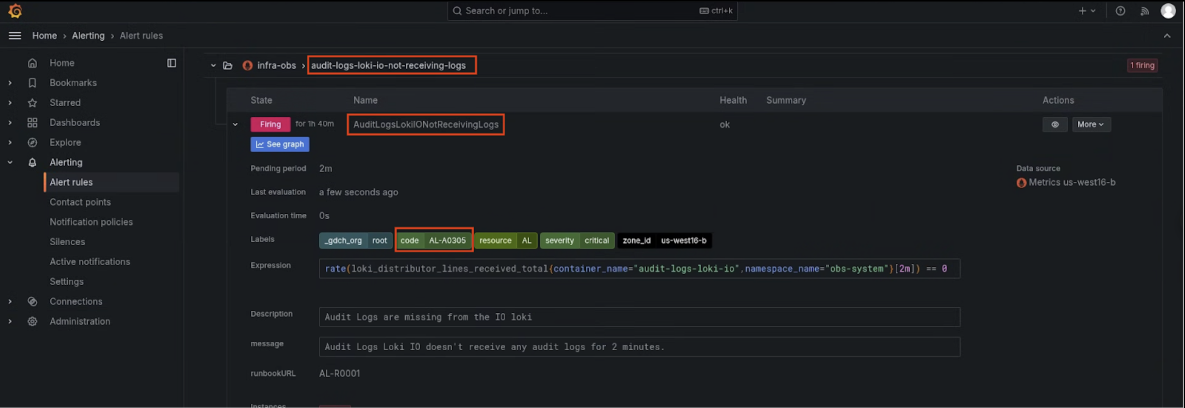This screenshot has height=408, width=1185.
Task: Toggle the navigation sidebar with hamburger icon
Action: tap(15, 36)
